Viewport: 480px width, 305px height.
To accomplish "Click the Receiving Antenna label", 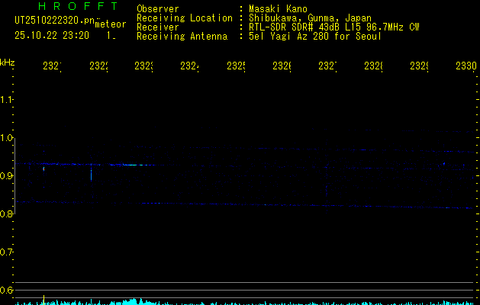I will [x=182, y=37].
